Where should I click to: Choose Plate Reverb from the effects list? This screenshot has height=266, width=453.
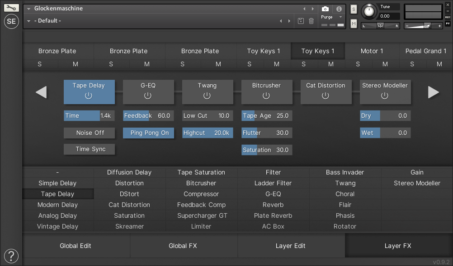point(273,216)
